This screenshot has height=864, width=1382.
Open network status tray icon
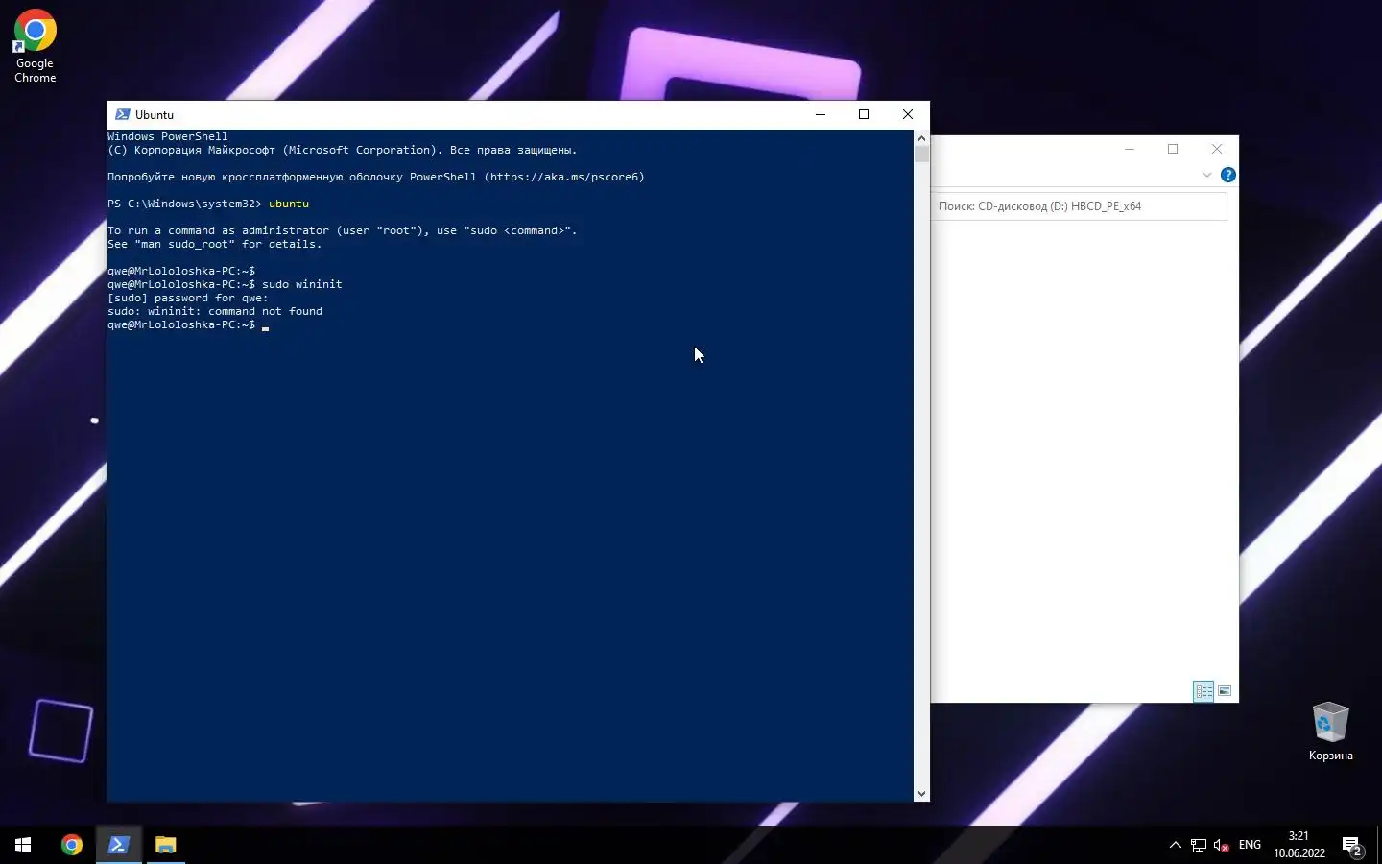click(x=1199, y=845)
